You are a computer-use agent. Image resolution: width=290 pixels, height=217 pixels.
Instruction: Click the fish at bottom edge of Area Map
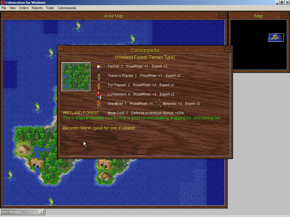click(x=51, y=201)
